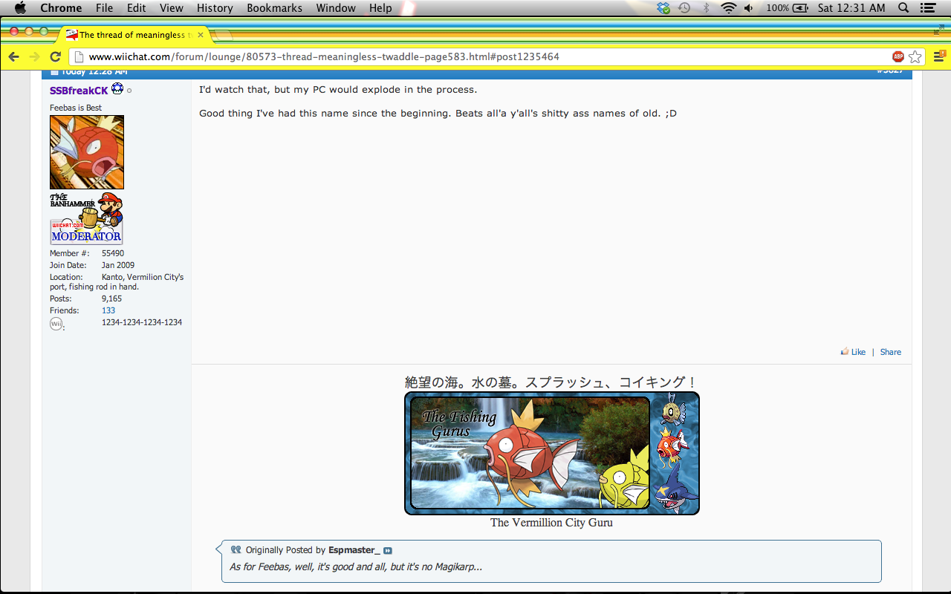Screen dimensions: 951x594
Task: Click the quote icon before Originally Posted by
Action: point(236,550)
